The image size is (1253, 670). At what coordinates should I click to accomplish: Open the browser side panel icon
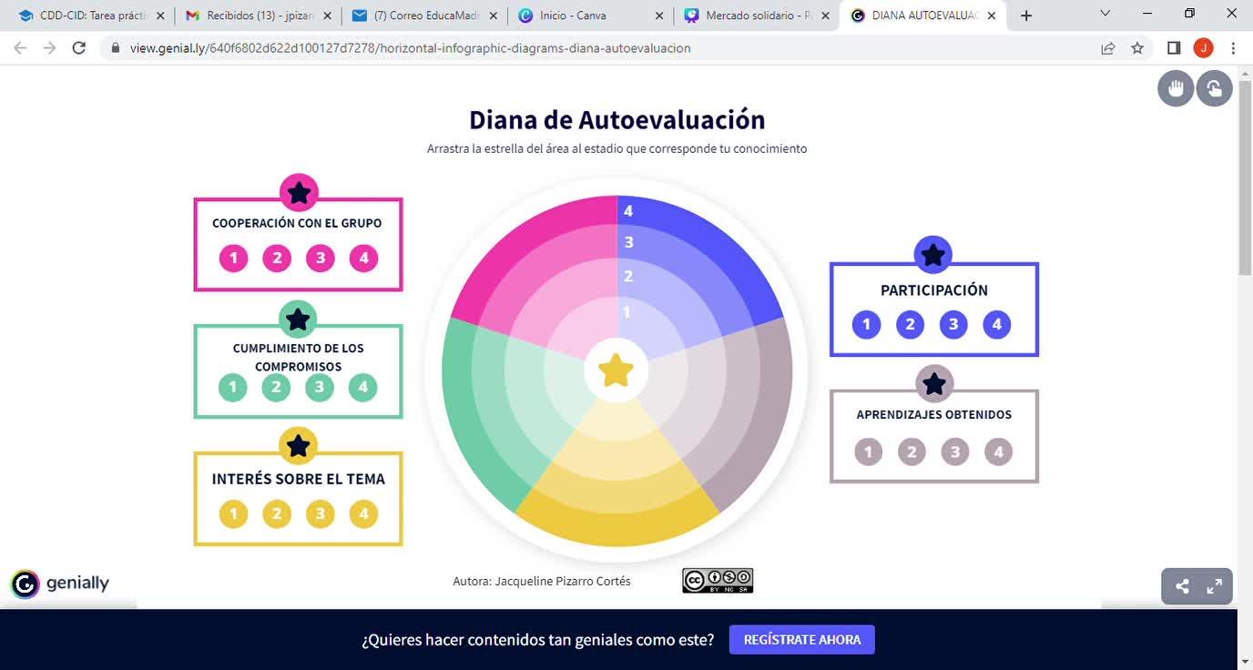coord(1175,48)
